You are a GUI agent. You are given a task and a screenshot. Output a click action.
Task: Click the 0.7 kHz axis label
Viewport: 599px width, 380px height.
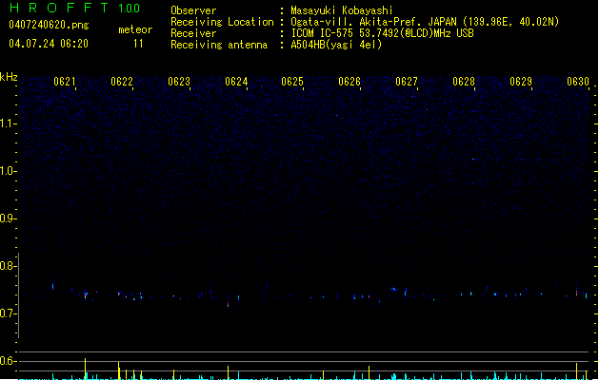tap(8, 313)
